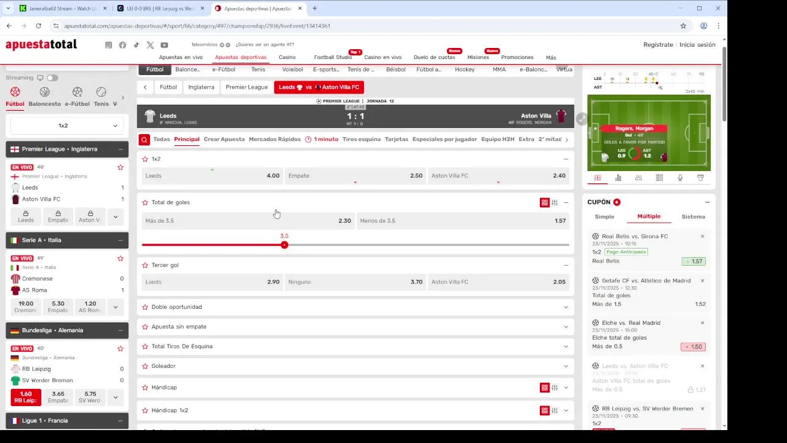The height and width of the screenshot is (443, 787).
Task: Switch to the Sistema coupon tab
Action: point(693,217)
